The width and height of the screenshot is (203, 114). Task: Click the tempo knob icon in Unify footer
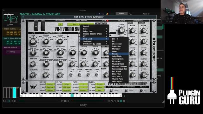point(12,101)
